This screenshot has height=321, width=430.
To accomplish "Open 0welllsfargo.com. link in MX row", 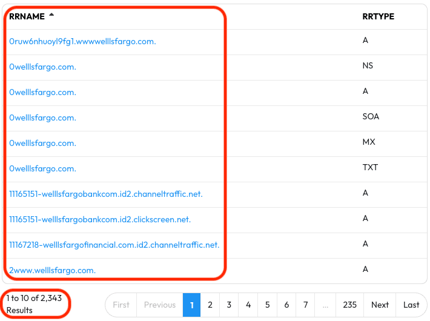I will 42,143.
